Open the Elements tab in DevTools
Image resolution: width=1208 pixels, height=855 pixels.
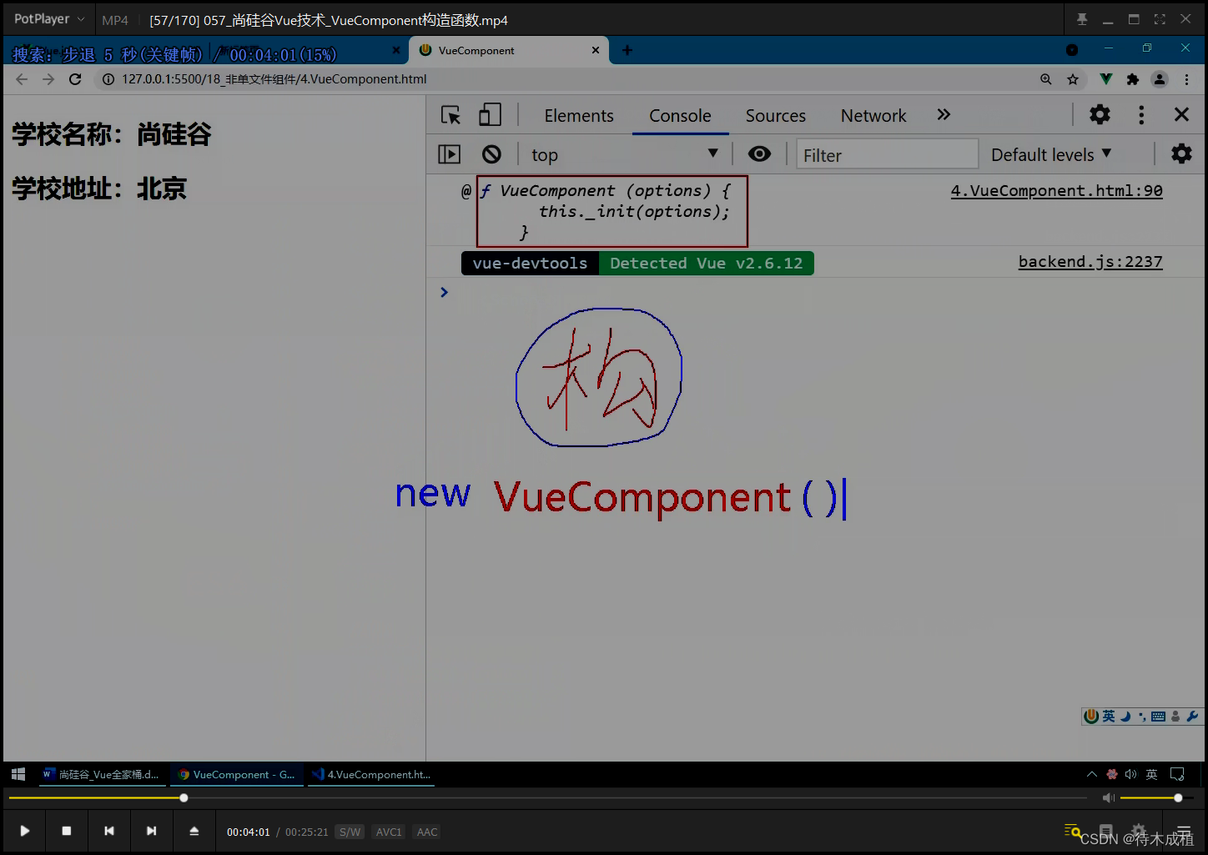coord(579,116)
